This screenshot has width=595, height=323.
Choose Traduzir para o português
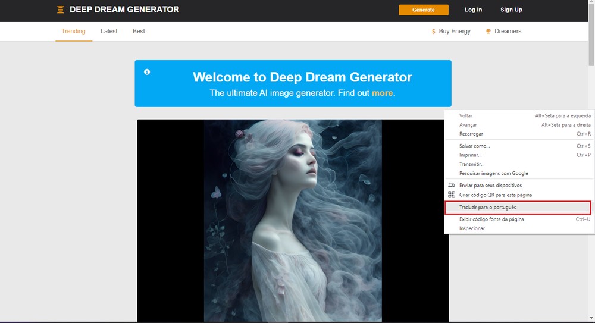pyautogui.click(x=518, y=207)
